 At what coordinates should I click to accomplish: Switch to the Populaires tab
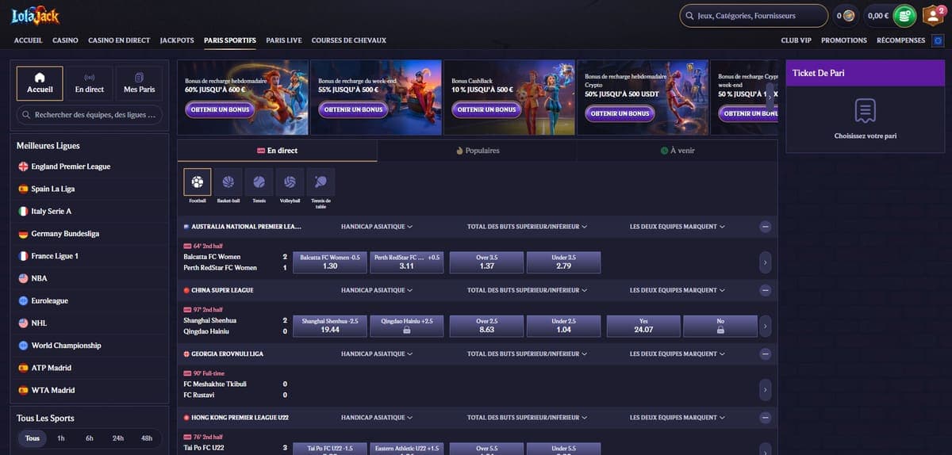[x=477, y=150]
